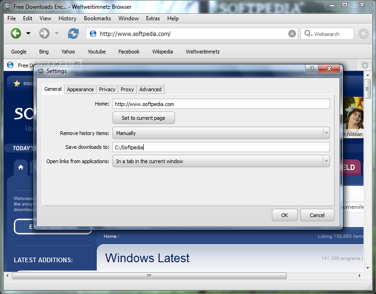
Task: Open the back history dropdown arrow
Action: coord(28,33)
